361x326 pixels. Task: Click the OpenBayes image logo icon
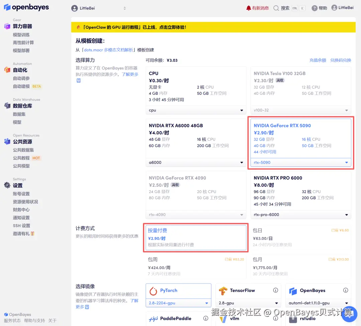(x=293, y=291)
